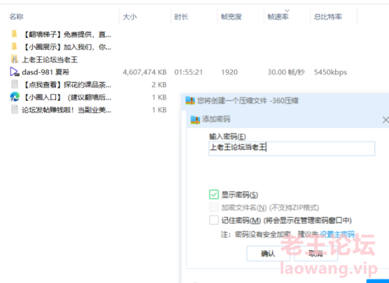
Task: Select the 【小圈展示】 folder icon
Action: click(14, 47)
